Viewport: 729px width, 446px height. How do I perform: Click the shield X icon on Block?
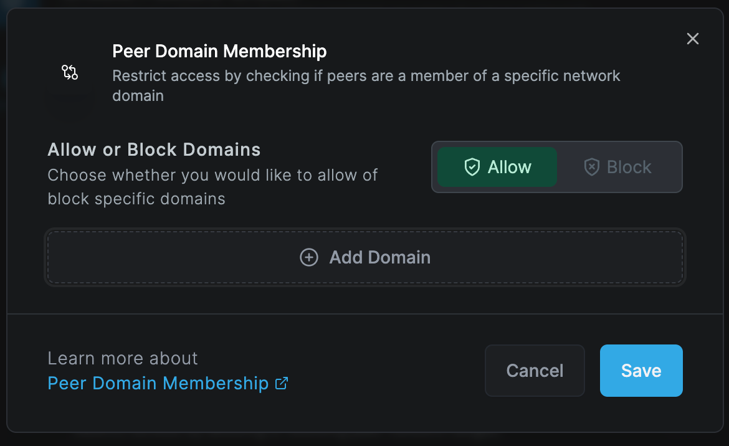[x=591, y=167]
